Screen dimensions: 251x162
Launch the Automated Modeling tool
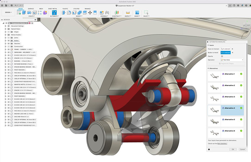[x=54, y=13]
